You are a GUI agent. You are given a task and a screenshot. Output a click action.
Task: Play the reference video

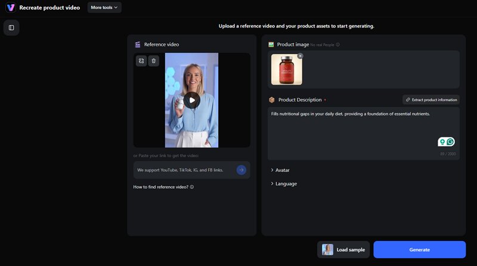coord(191,100)
